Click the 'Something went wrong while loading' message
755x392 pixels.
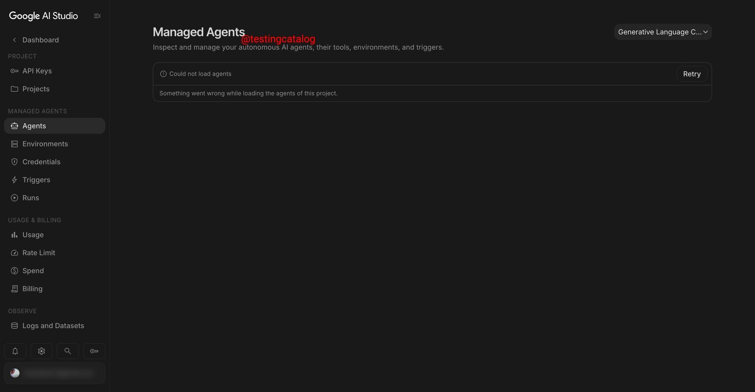(248, 93)
